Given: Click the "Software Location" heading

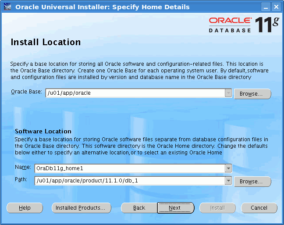Looking at the screenshot, I should (43, 131).
